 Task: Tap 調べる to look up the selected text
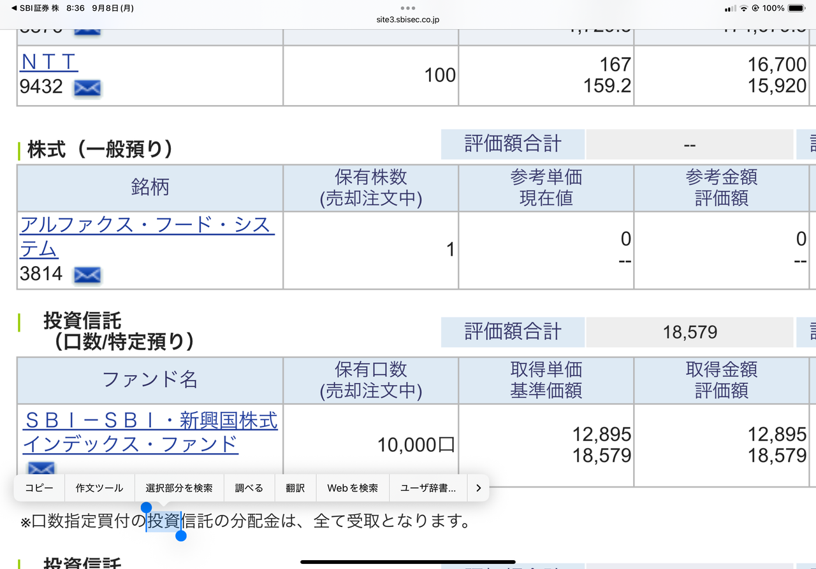[249, 488]
